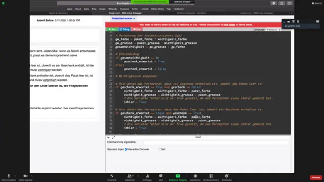Screen dimensions: 324x182
Task: Switch to last Assignment GDB tab
Action: (x=257, y=13)
